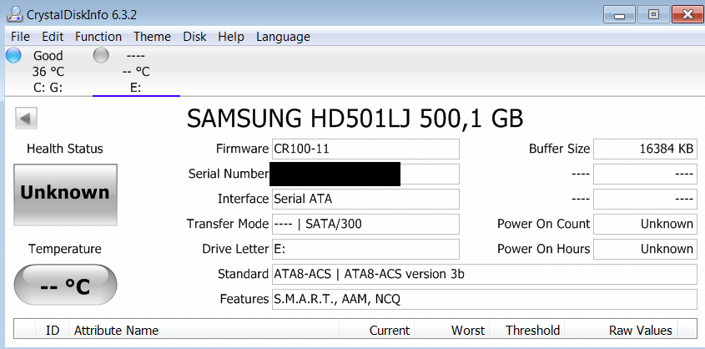The height and width of the screenshot is (349, 705).
Task: Click the Worst column header
Action: (x=452, y=331)
